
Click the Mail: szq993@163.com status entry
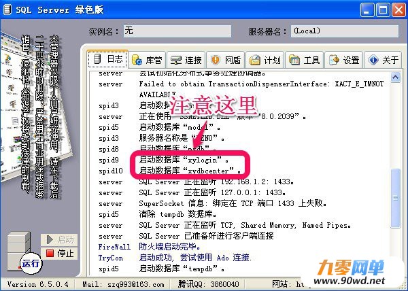point(123,284)
